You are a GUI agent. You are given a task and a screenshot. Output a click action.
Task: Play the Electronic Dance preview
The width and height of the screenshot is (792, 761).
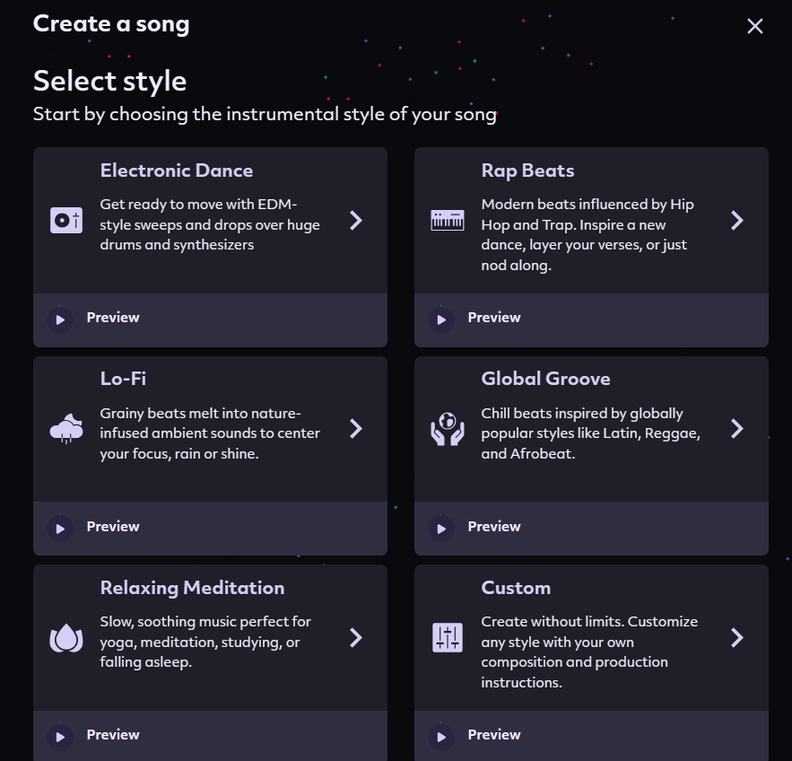tap(60, 319)
